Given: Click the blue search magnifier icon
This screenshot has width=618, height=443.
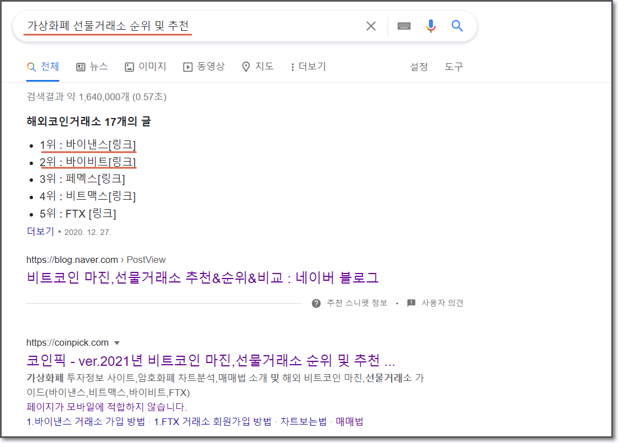Looking at the screenshot, I should [457, 25].
